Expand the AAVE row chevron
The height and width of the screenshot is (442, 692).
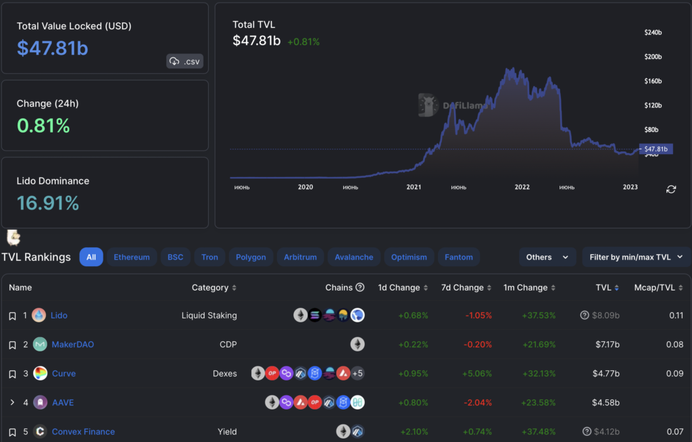pos(12,403)
